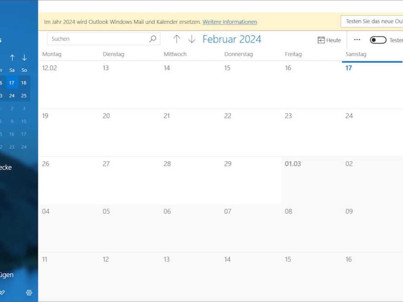Select highlighted 17 in mini calendar
This screenshot has width=403, height=302.
click(12, 83)
